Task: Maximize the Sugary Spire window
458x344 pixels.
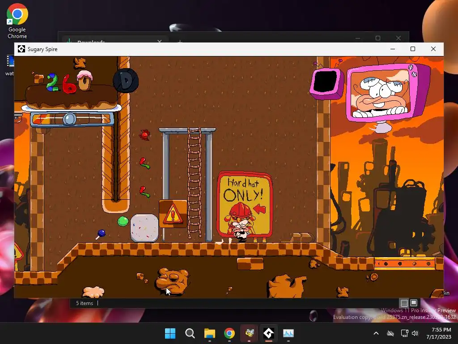Action: [x=413, y=49]
